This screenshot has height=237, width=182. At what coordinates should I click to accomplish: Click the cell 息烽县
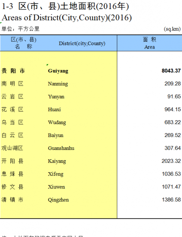pyautogui.click(x=12, y=174)
